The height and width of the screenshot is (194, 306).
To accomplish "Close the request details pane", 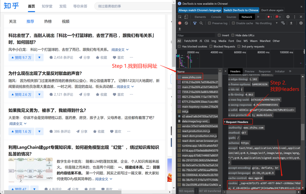I will click(x=226, y=71).
